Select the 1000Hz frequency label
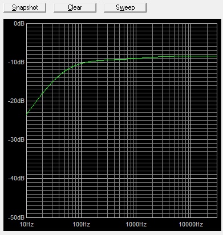 136,225
